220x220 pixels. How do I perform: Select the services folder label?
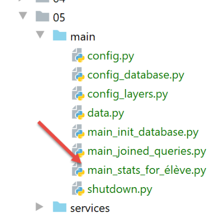[90, 208]
